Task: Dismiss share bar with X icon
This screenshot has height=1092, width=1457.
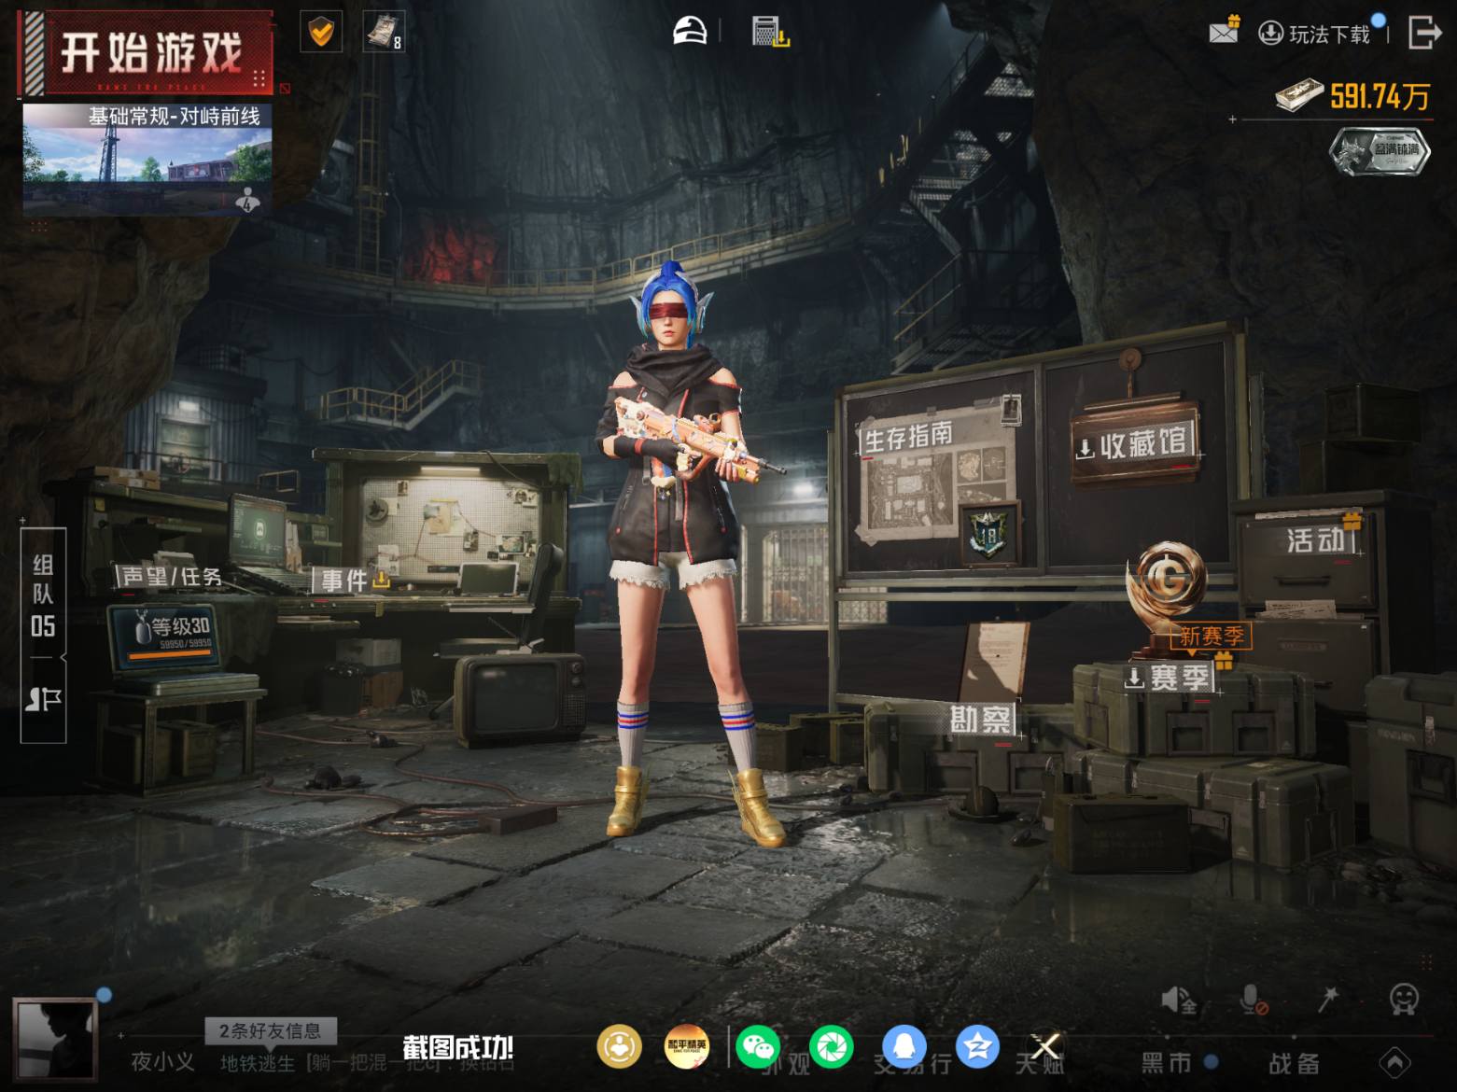Action: point(1044,1046)
